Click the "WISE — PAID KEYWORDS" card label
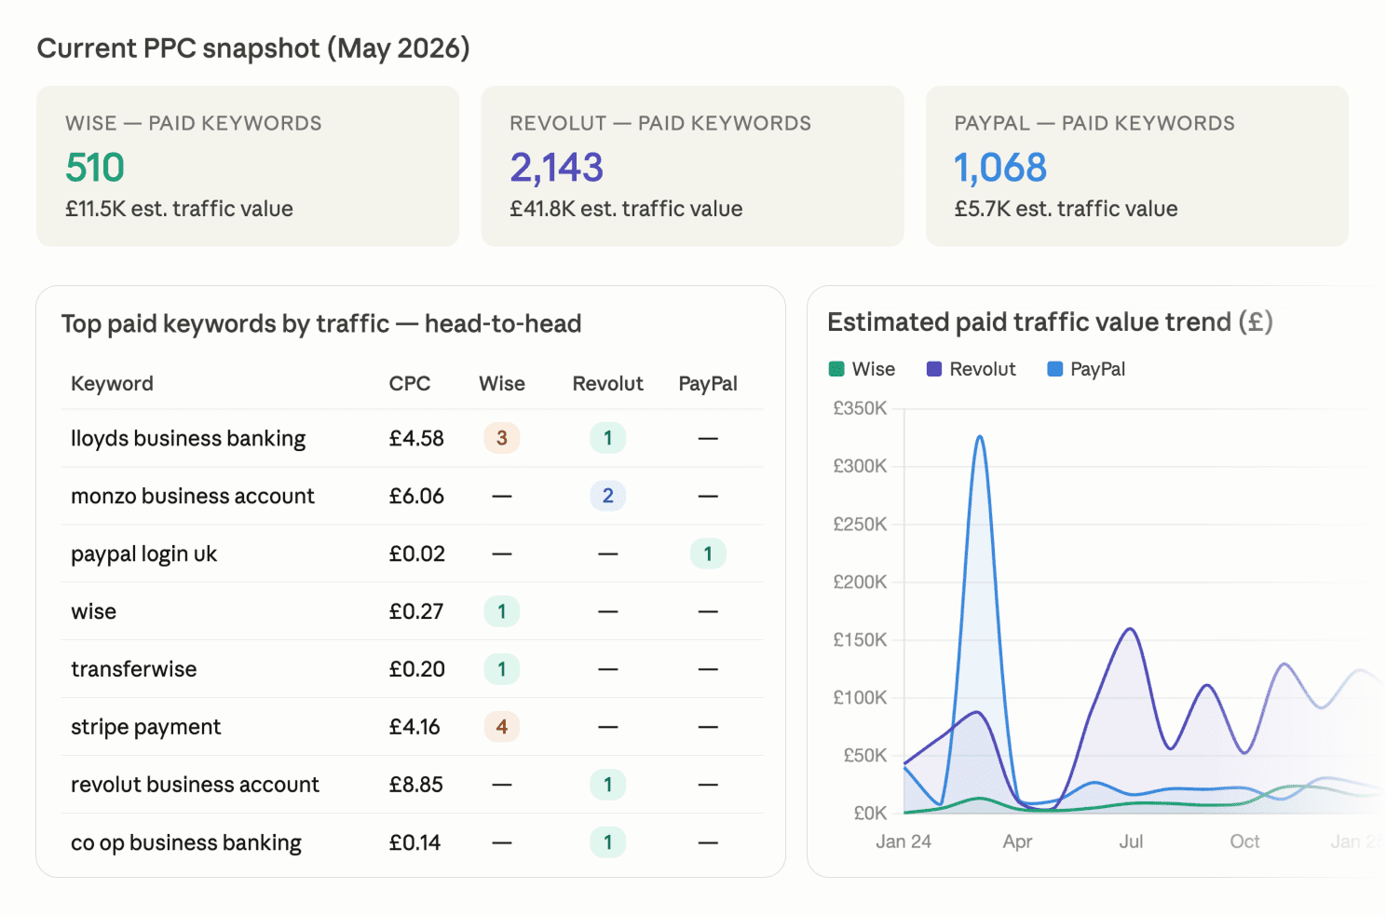Image resolution: width=1386 pixels, height=917 pixels. 194,123
